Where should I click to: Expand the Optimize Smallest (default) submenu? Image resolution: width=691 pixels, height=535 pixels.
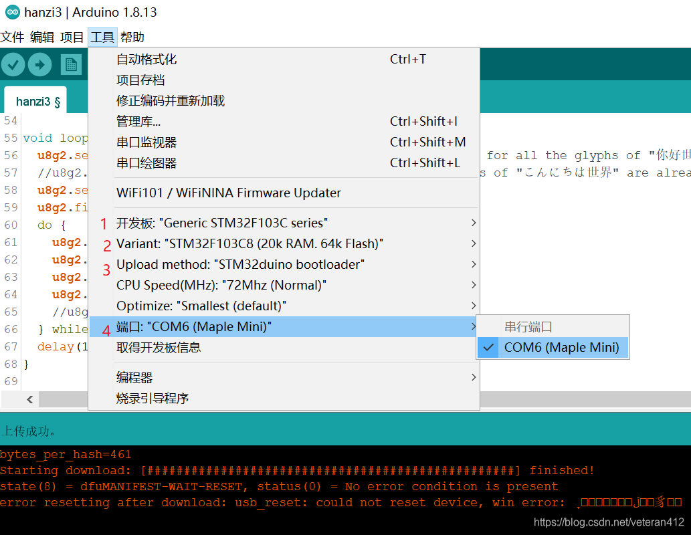(x=201, y=306)
